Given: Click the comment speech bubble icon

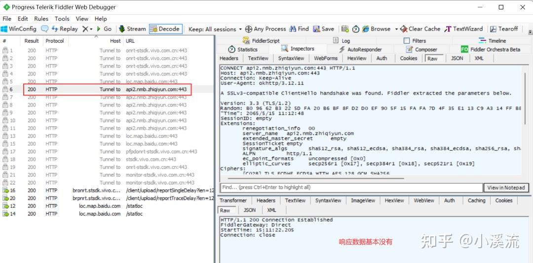Looking at the screenshot, I should tap(44, 29).
